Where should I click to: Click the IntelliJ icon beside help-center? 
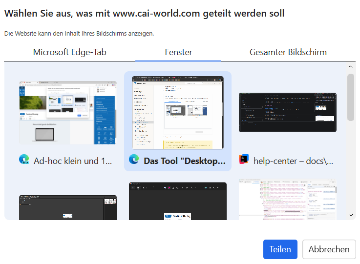[244, 160]
